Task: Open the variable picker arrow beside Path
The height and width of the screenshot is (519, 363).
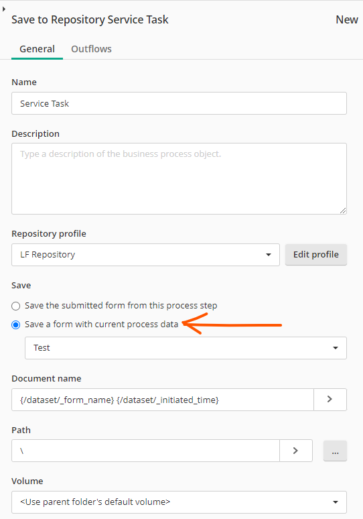Action: pos(296,451)
